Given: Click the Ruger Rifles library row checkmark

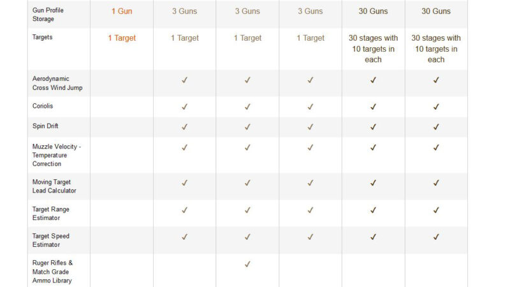Looking at the screenshot, I should click(x=247, y=264).
